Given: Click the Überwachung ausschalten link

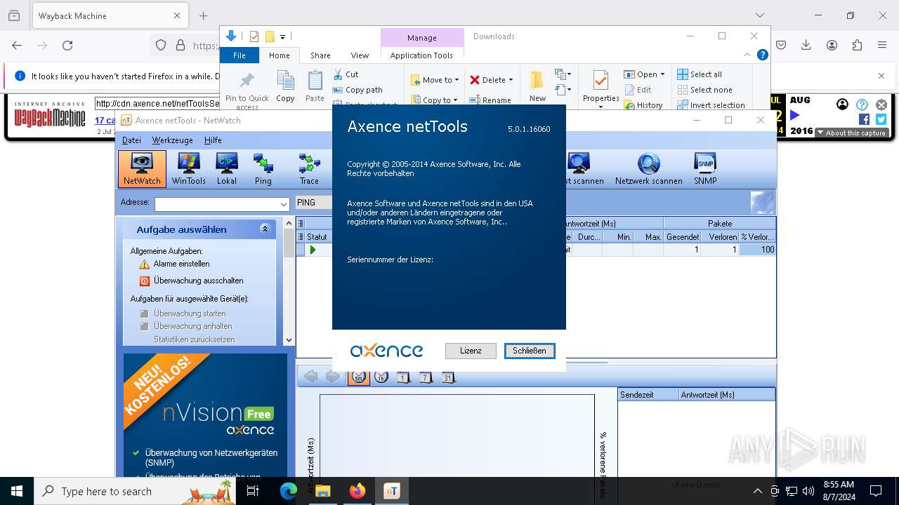Looking at the screenshot, I should coord(199,281).
